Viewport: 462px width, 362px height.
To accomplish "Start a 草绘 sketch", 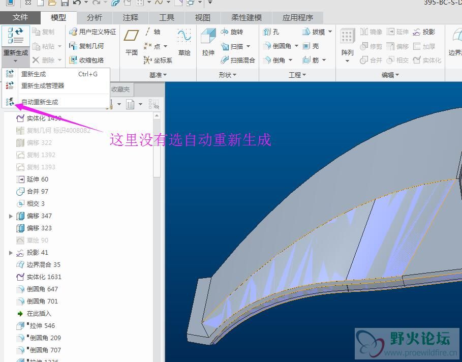I will point(184,41).
